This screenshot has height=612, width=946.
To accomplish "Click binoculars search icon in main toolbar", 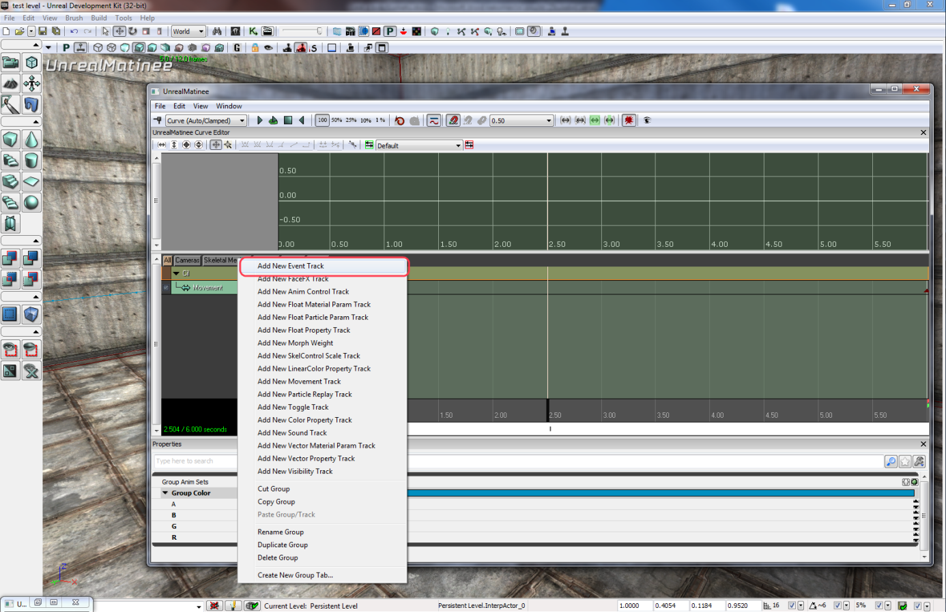I will (x=217, y=31).
